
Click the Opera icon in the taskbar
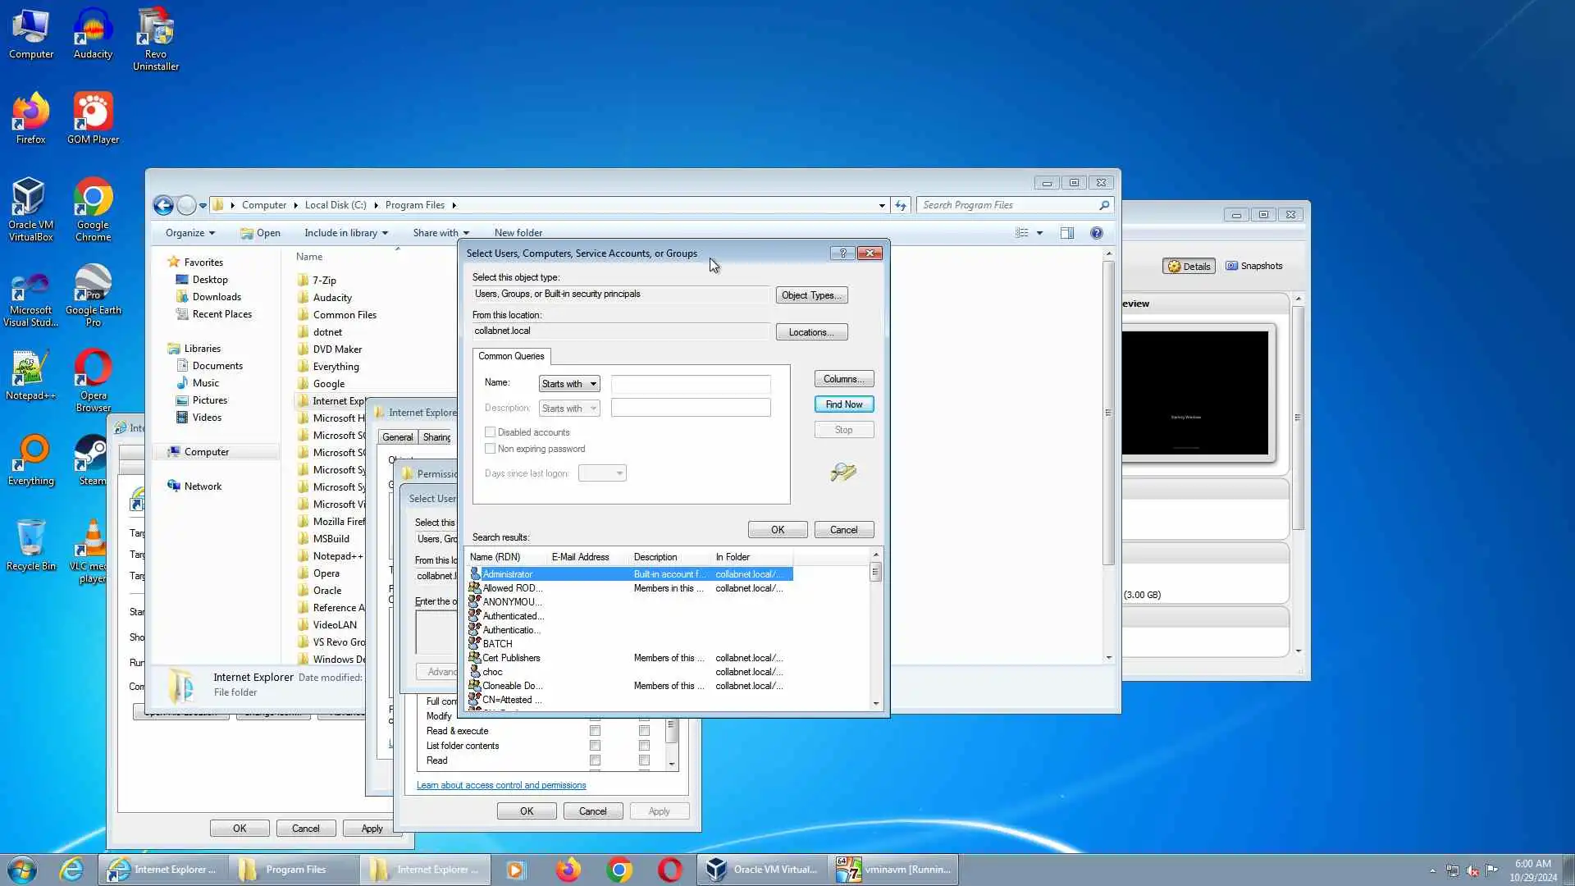point(669,870)
